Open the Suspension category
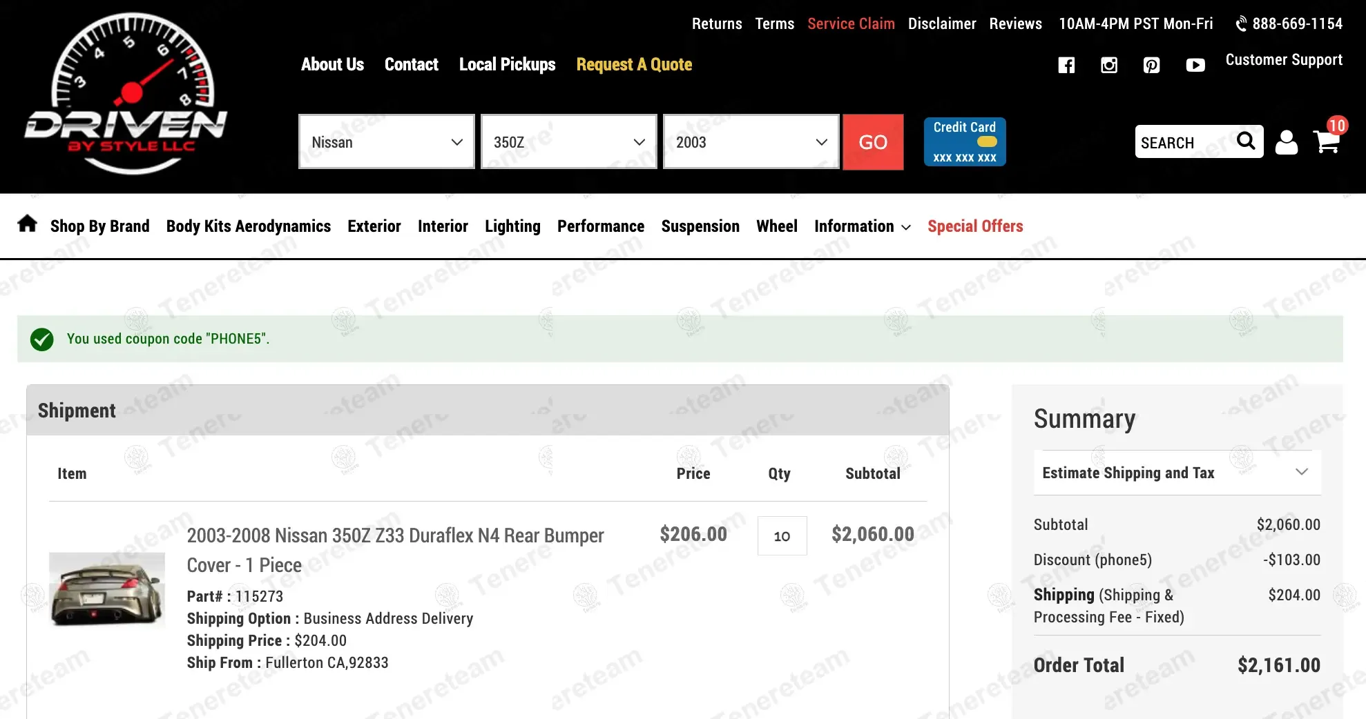The height and width of the screenshot is (719, 1366). [x=700, y=226]
